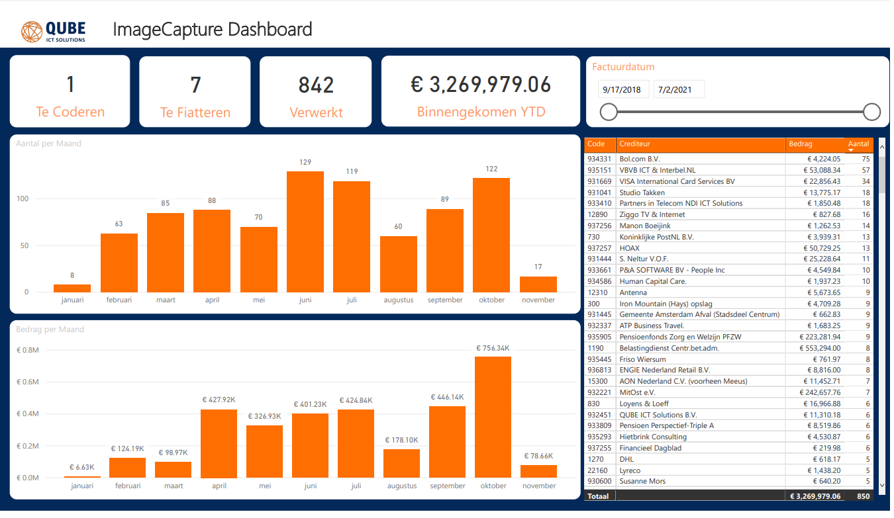Image resolution: width=894 pixels, height=518 pixels.
Task: Click the september bar in Bedrag per Maand
Action: click(448, 442)
